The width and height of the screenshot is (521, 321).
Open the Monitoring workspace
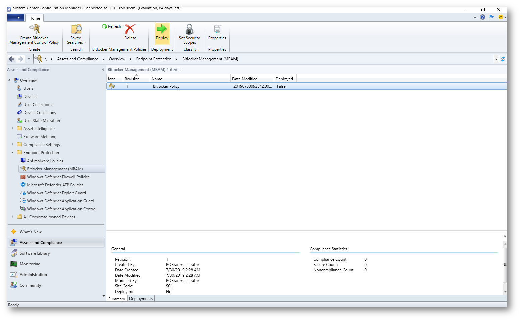(x=30, y=264)
